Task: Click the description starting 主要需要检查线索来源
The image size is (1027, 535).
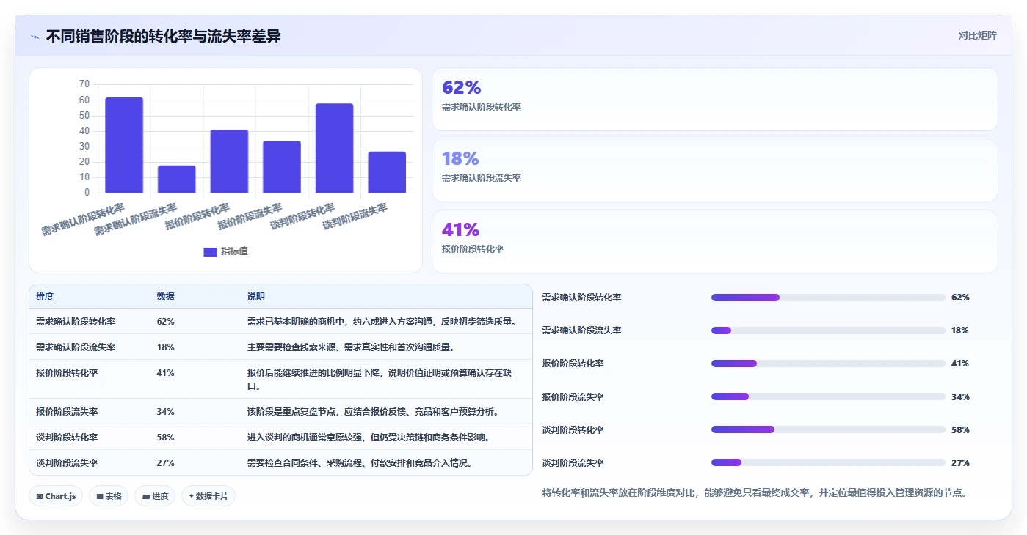Action: [x=350, y=347]
